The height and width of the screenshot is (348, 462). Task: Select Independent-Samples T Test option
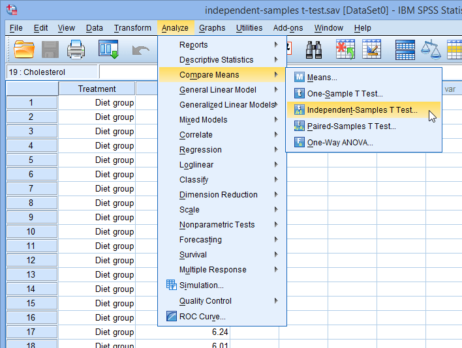pyautogui.click(x=362, y=110)
